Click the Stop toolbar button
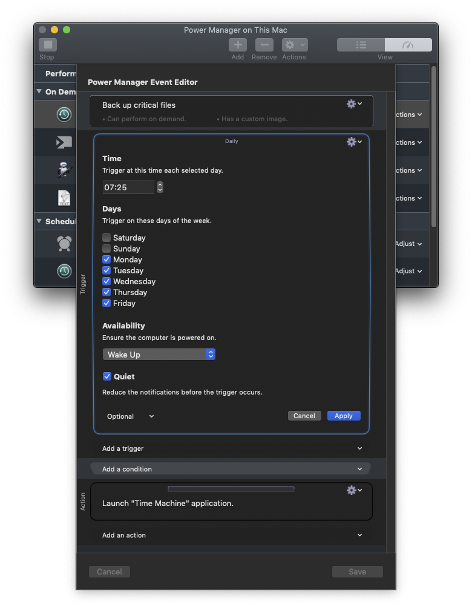This screenshot has width=472, height=606. 48,45
